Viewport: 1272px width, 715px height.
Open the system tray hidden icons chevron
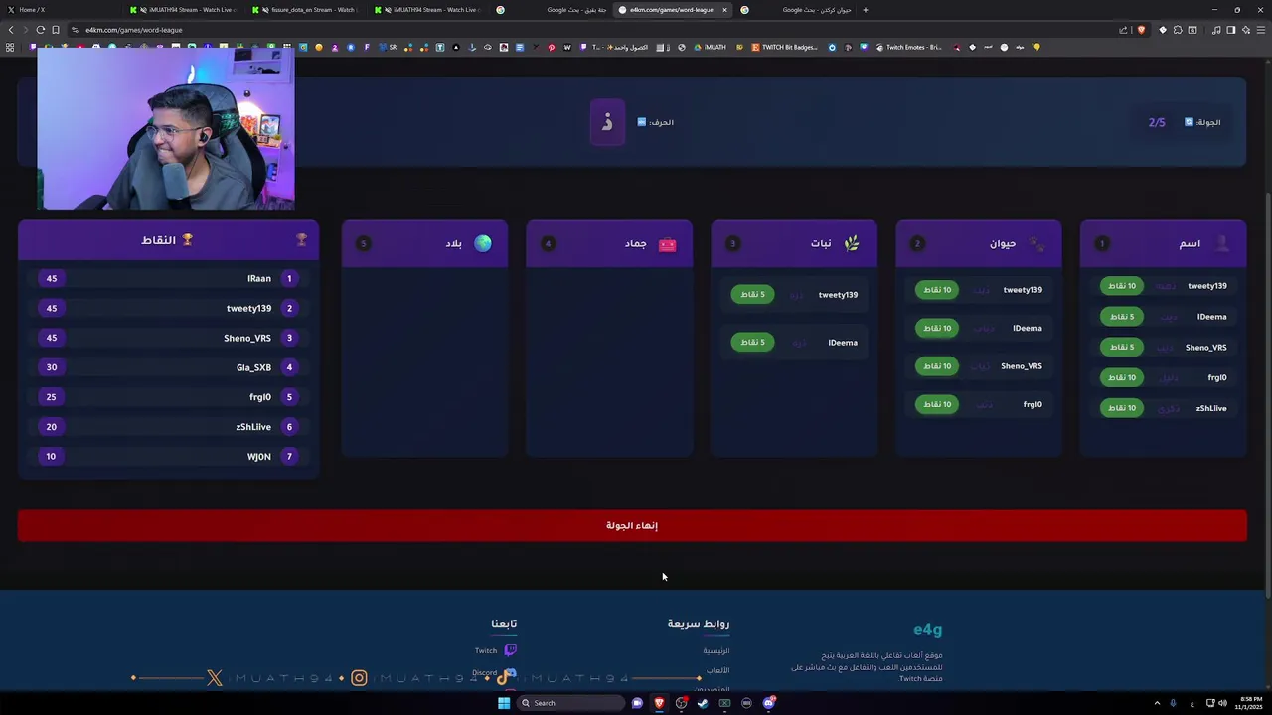point(1157,703)
